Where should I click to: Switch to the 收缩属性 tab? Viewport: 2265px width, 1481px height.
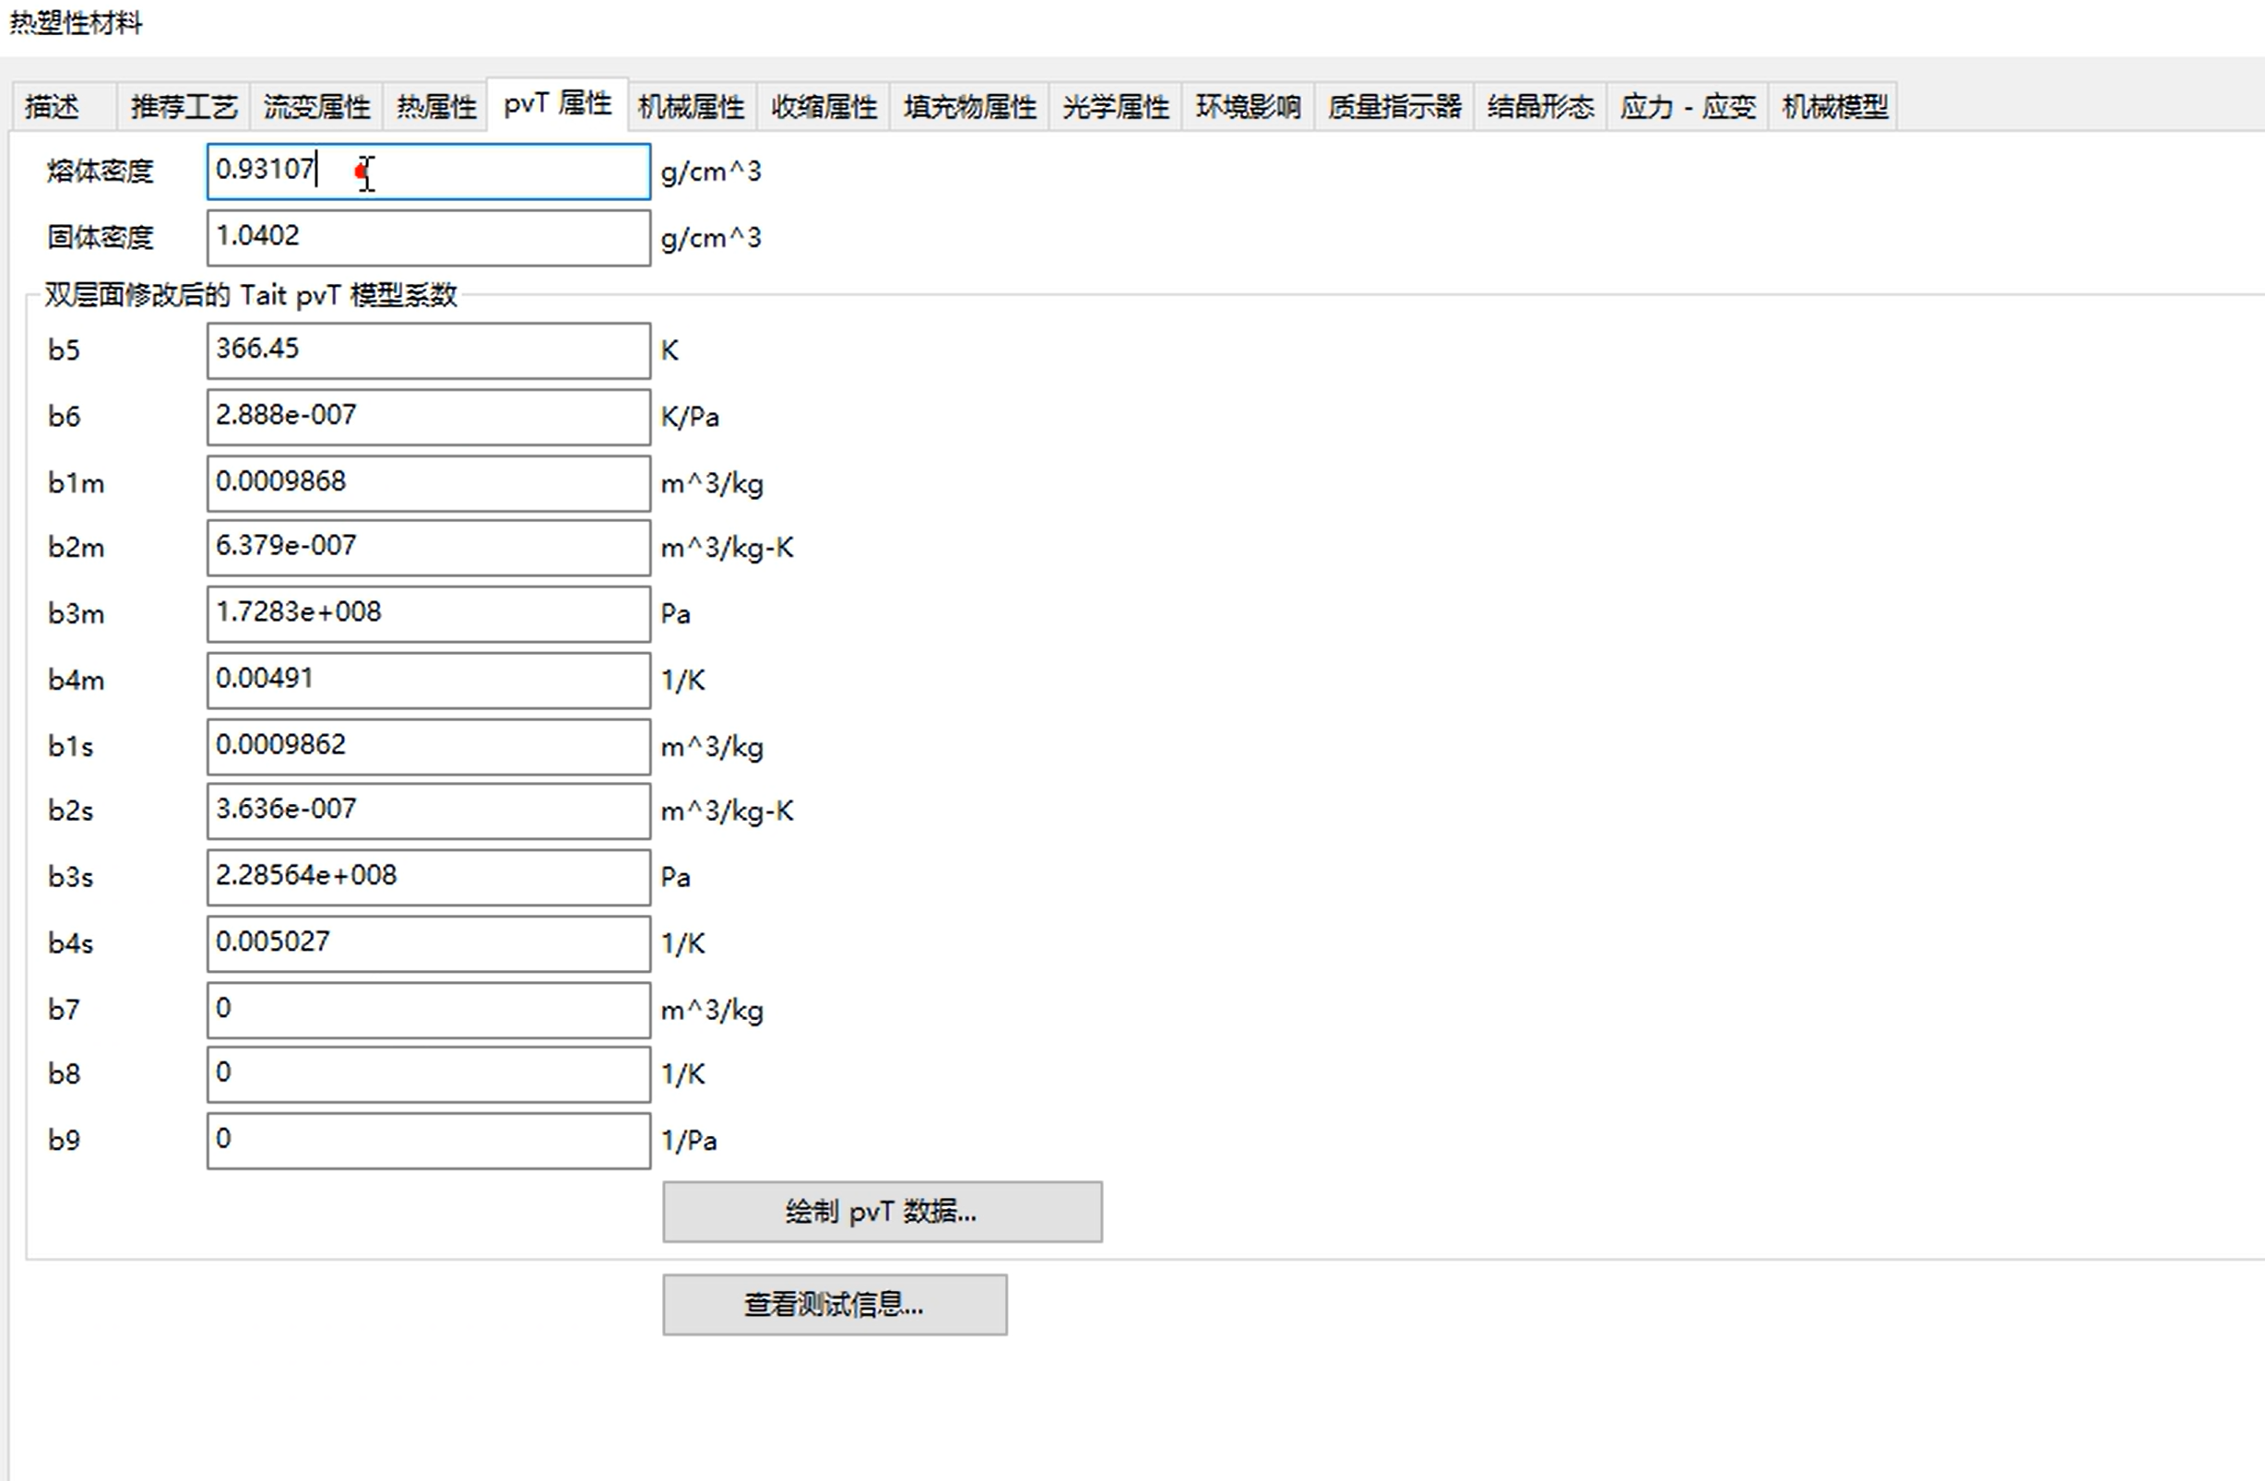pos(824,107)
